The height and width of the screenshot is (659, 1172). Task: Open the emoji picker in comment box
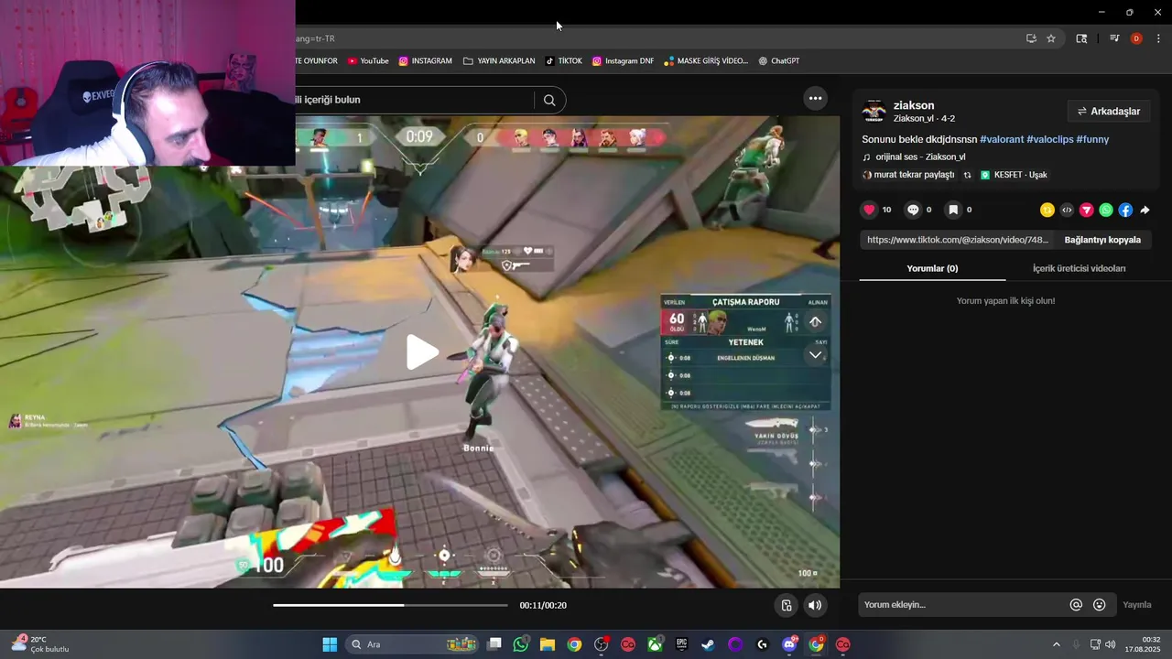[x=1099, y=604]
